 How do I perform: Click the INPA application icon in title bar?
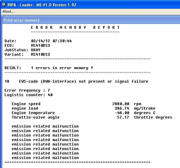point(4,4)
